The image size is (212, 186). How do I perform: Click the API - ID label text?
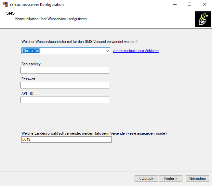[x=28, y=94]
